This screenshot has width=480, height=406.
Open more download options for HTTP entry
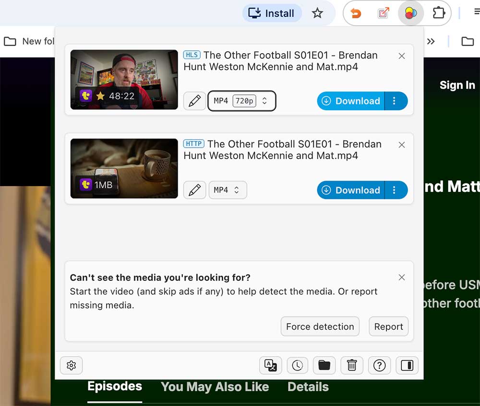pyautogui.click(x=396, y=190)
